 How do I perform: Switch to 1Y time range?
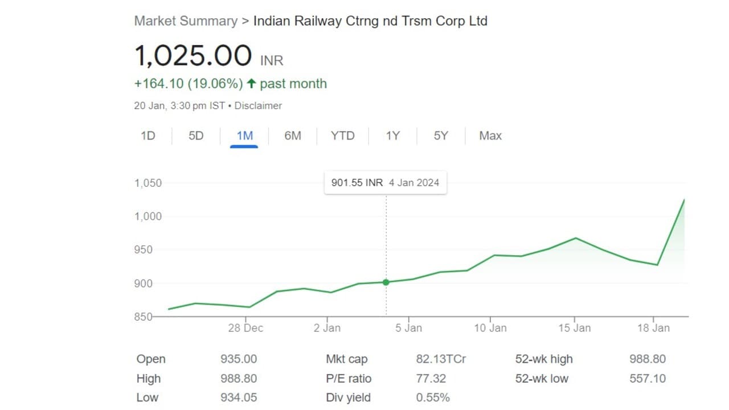[392, 136]
